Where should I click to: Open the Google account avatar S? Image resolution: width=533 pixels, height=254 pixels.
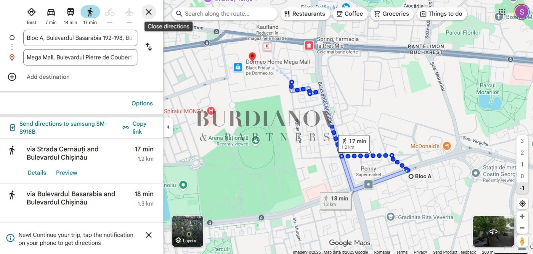tap(522, 12)
